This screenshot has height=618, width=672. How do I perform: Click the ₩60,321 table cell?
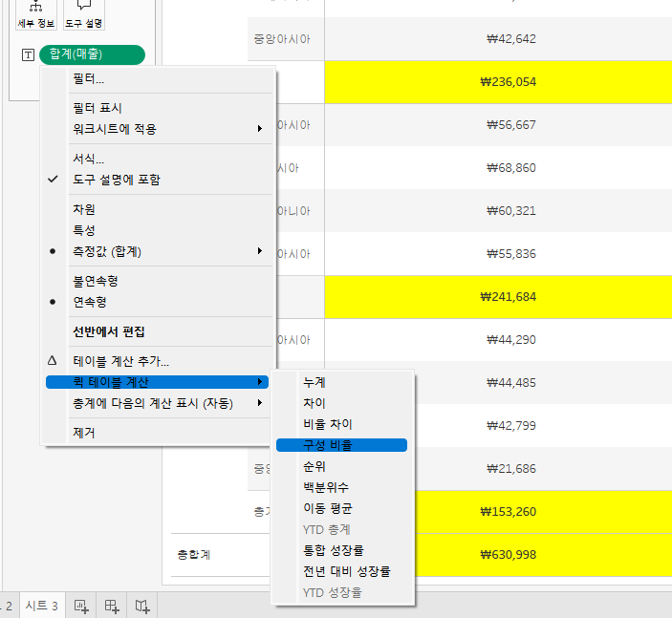(x=498, y=211)
